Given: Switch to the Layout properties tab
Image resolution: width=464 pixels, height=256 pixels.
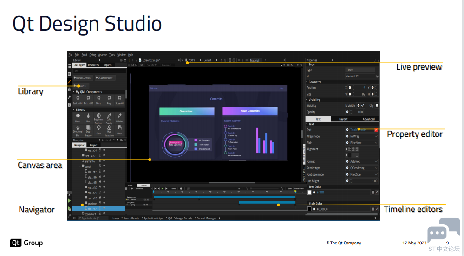Looking at the screenshot, I should coord(343,119).
